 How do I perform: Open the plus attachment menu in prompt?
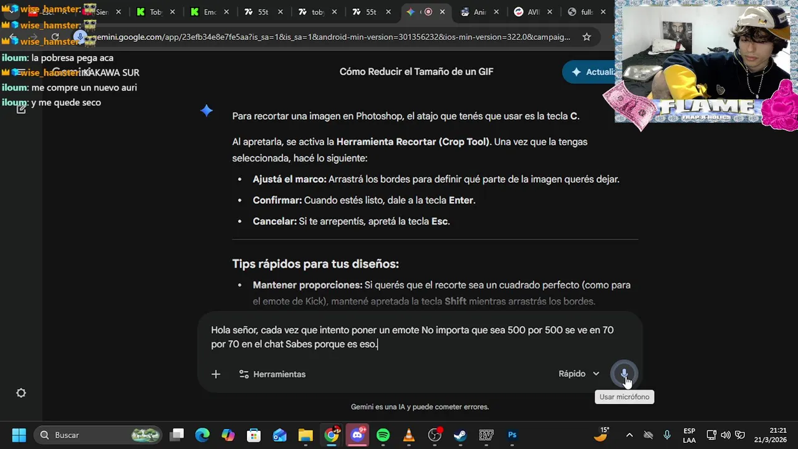[x=216, y=374]
